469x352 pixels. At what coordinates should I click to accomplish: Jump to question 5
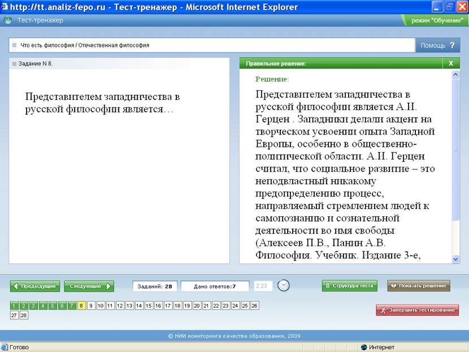point(53,306)
